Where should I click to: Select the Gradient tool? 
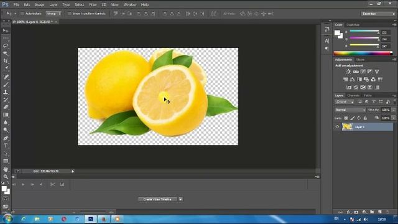(6, 114)
